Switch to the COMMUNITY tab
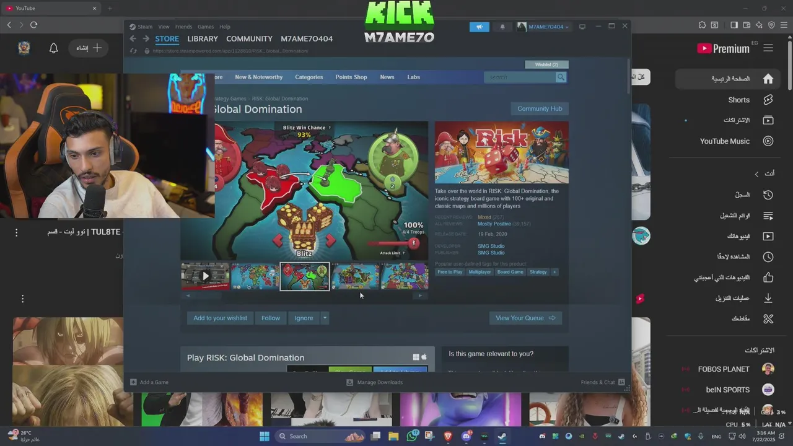The width and height of the screenshot is (793, 446). (x=249, y=38)
